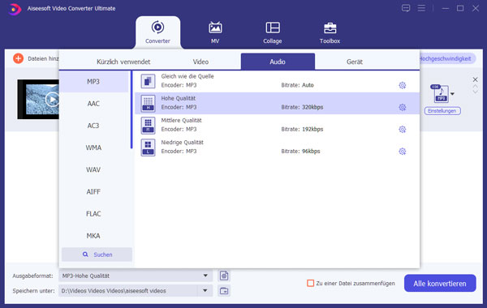
Task: Select WMA in the format list
Action: pyautogui.click(x=93, y=148)
